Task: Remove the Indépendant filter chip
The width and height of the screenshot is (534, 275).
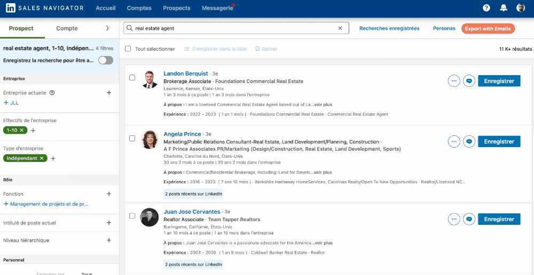Action: coord(42,158)
